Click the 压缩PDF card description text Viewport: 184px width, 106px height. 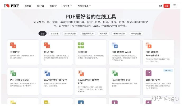point(91,57)
